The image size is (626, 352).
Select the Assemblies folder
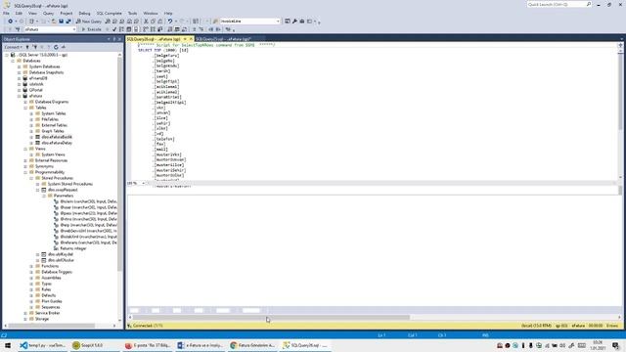click(51, 278)
